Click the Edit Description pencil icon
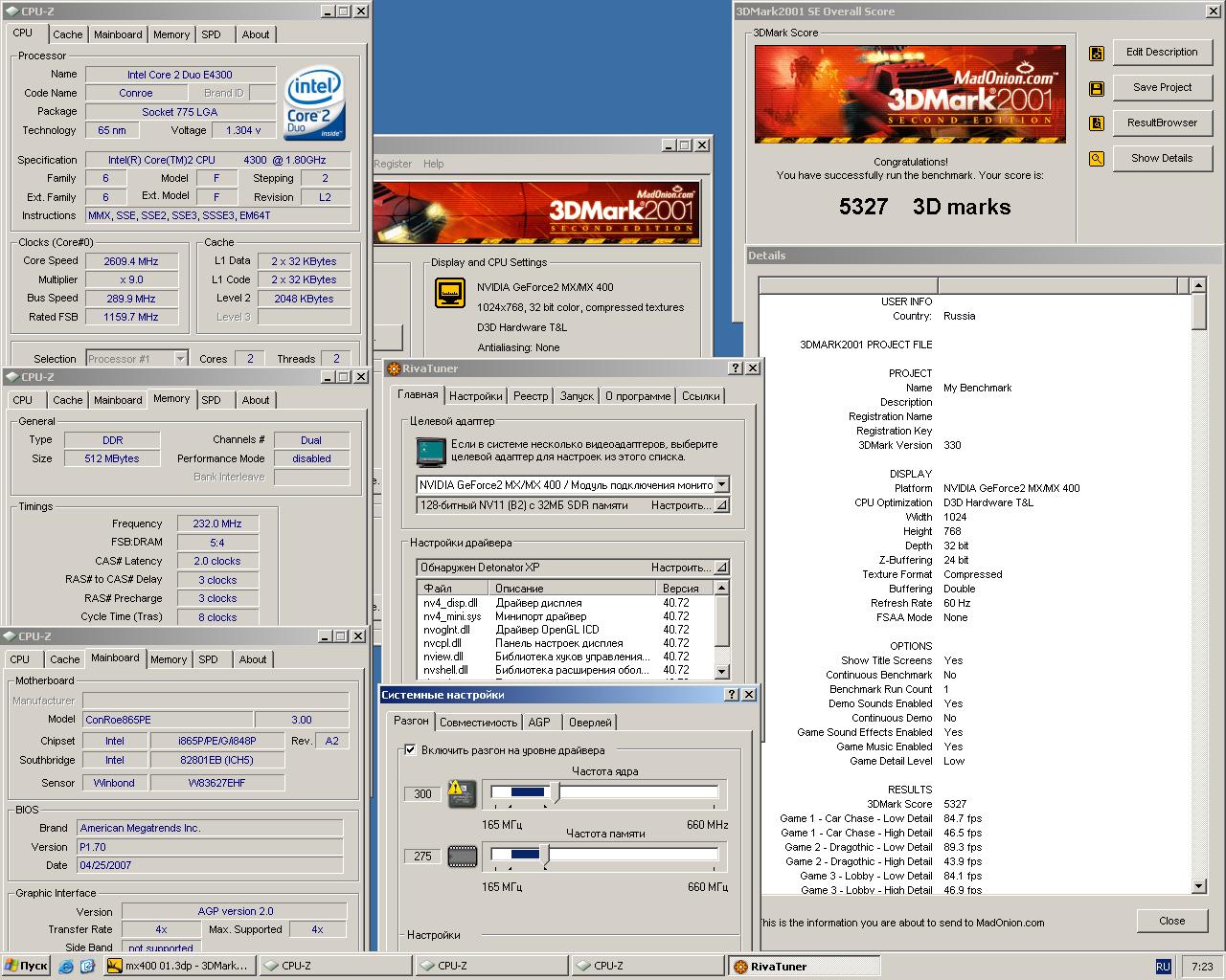 pyautogui.click(x=1097, y=54)
